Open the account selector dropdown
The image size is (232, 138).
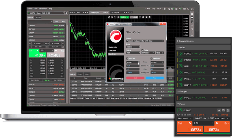click(x=46, y=13)
